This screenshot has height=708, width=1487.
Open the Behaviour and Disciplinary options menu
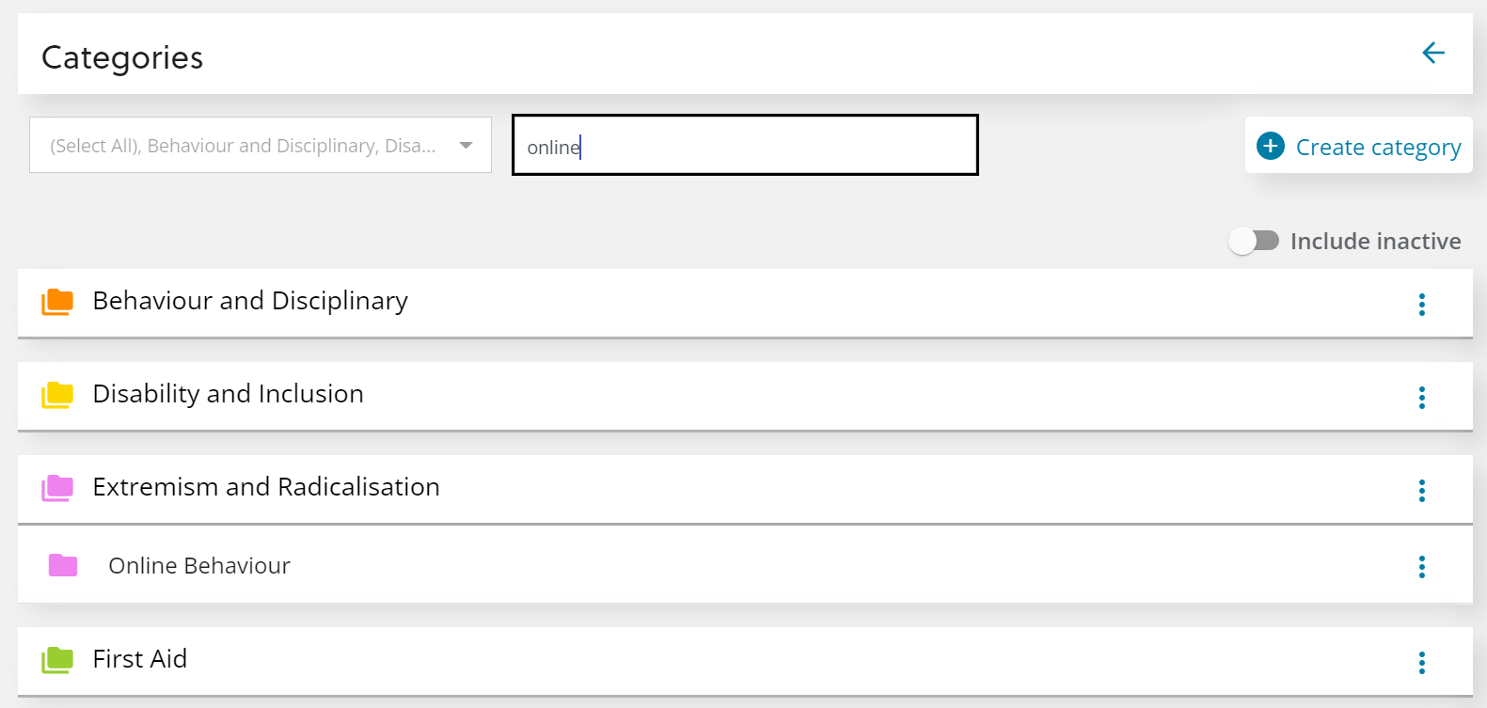[1422, 304]
